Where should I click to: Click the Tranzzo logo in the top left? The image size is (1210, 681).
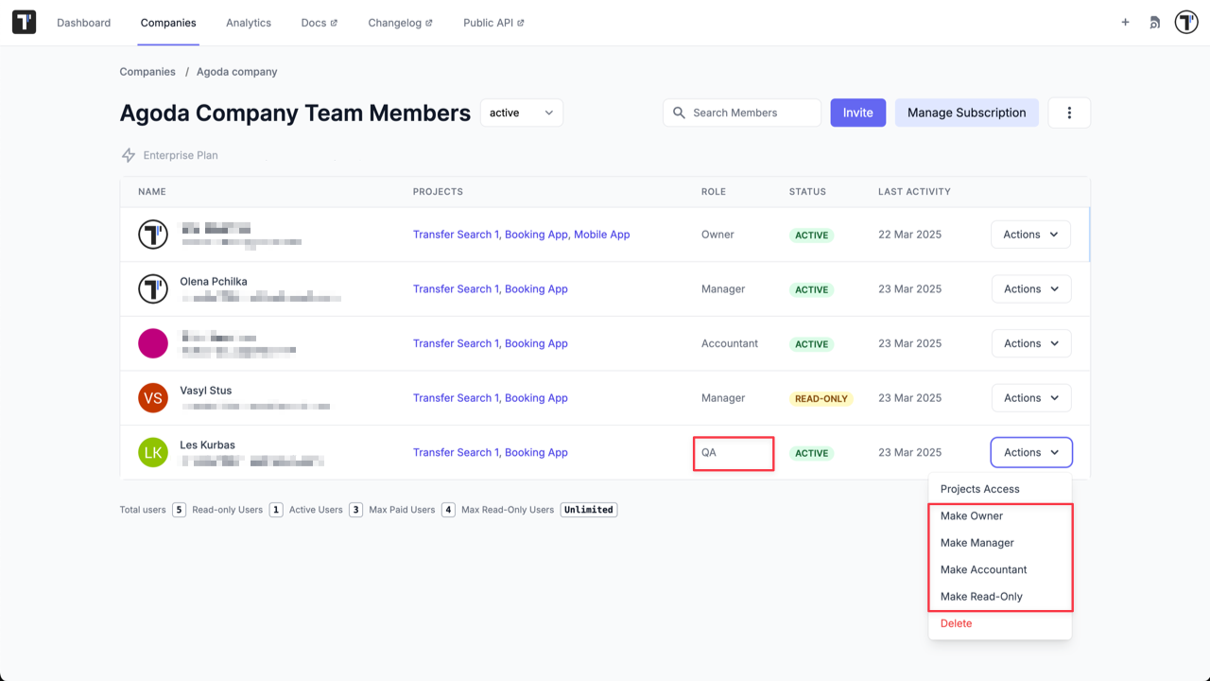coord(23,21)
